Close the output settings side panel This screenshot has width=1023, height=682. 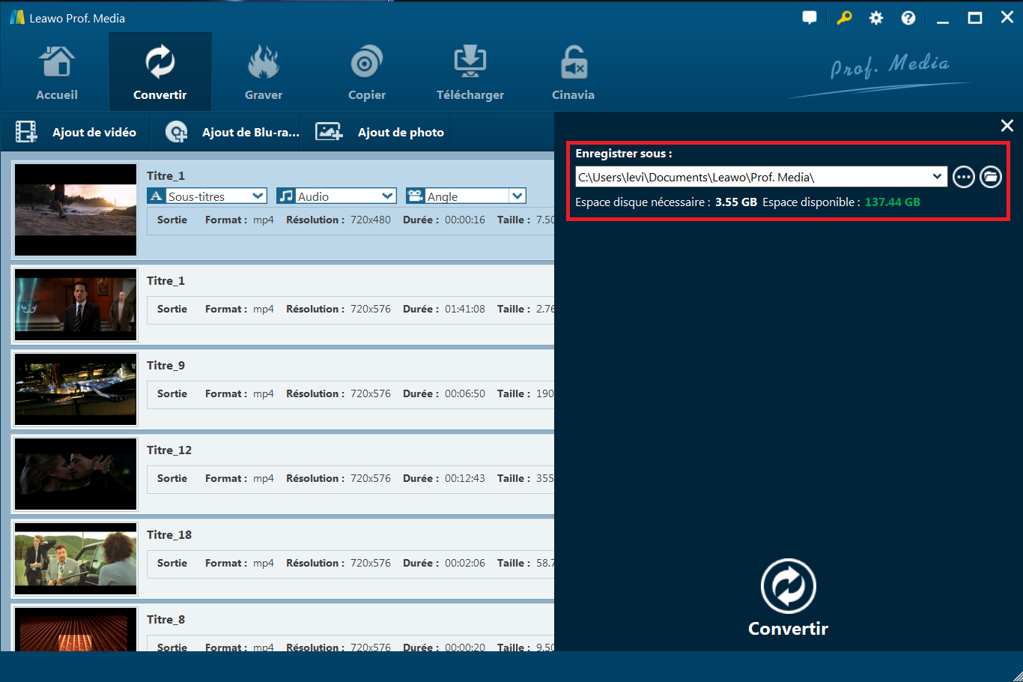[1007, 126]
